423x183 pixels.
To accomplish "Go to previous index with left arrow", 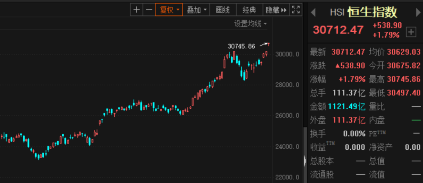I will (x=313, y=13).
